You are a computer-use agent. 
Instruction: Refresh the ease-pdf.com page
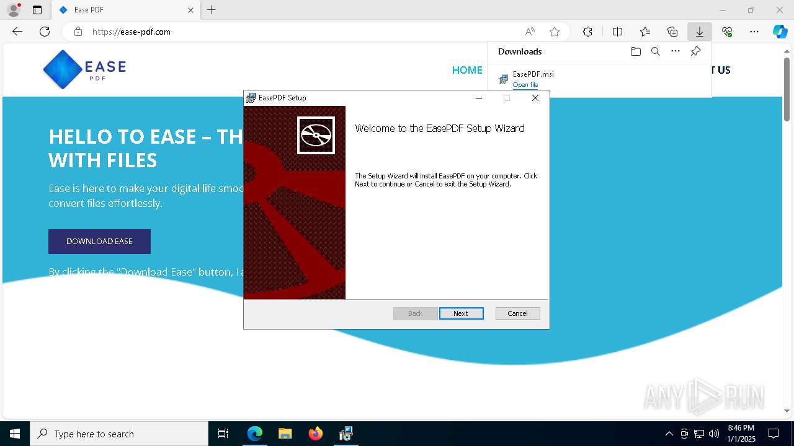coord(45,32)
